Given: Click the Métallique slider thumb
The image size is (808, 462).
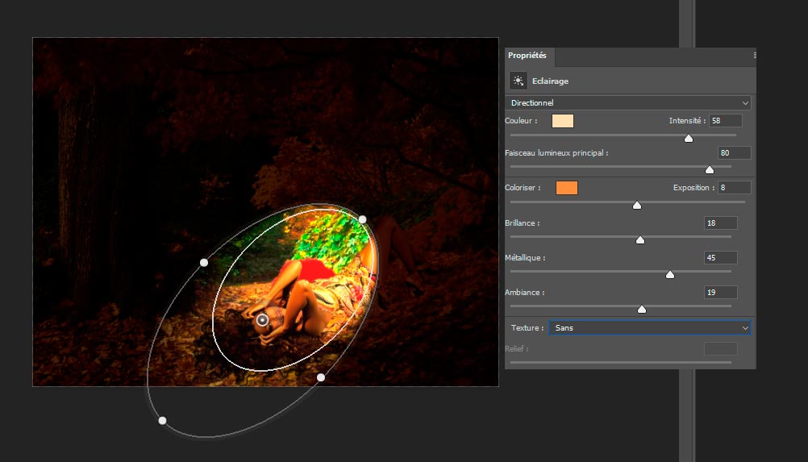Looking at the screenshot, I should click(670, 275).
